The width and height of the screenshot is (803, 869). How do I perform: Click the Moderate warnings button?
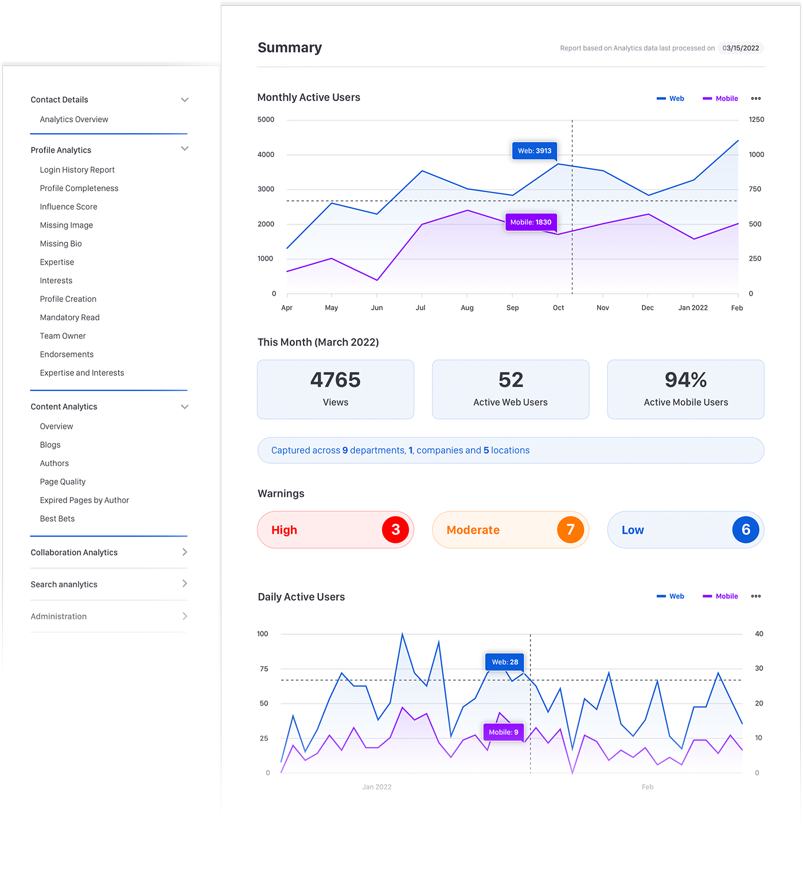510,530
